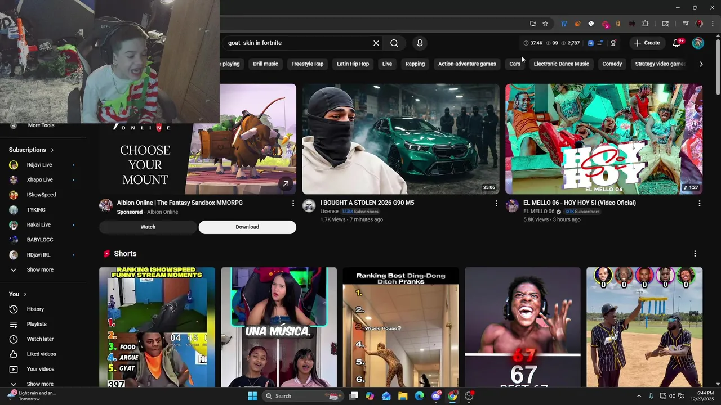The width and height of the screenshot is (721, 405).
Task: Expand the You section arrow
Action: pos(25,294)
